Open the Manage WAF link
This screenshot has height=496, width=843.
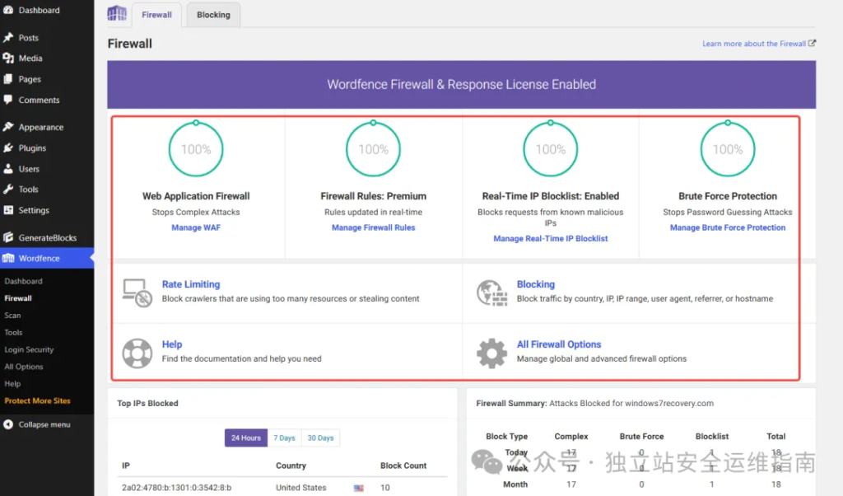coord(196,227)
